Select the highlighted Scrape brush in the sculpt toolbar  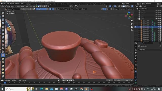pyautogui.click(x=3, y=55)
